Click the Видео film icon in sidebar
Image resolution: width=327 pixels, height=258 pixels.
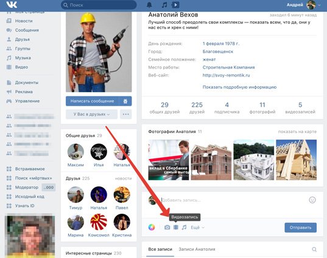coord(9,67)
